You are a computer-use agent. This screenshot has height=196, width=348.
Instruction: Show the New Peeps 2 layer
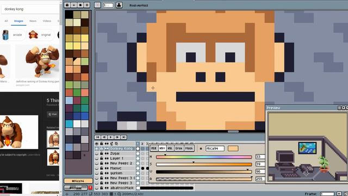click(97, 163)
